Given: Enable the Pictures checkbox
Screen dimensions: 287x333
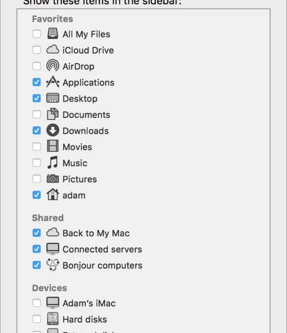Looking at the screenshot, I should click(x=37, y=179).
